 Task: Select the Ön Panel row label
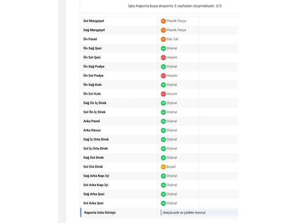click(90, 39)
